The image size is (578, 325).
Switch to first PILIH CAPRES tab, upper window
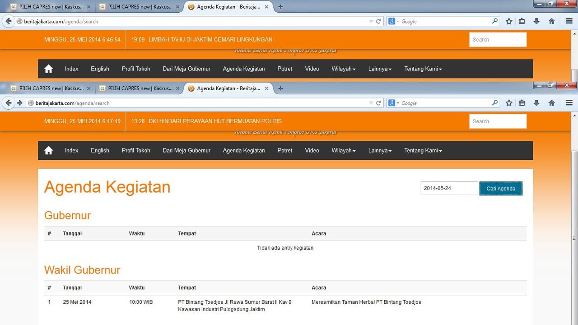(x=51, y=7)
